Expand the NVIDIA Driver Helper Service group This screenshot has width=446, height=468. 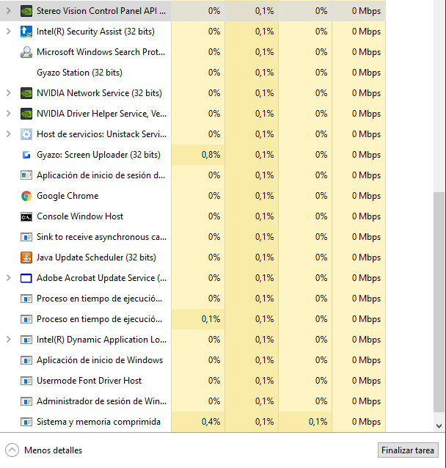point(8,114)
